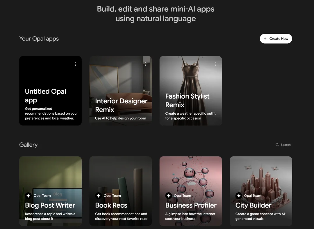
Task: Click the magnifier icon next to Search
Action: pos(277,145)
